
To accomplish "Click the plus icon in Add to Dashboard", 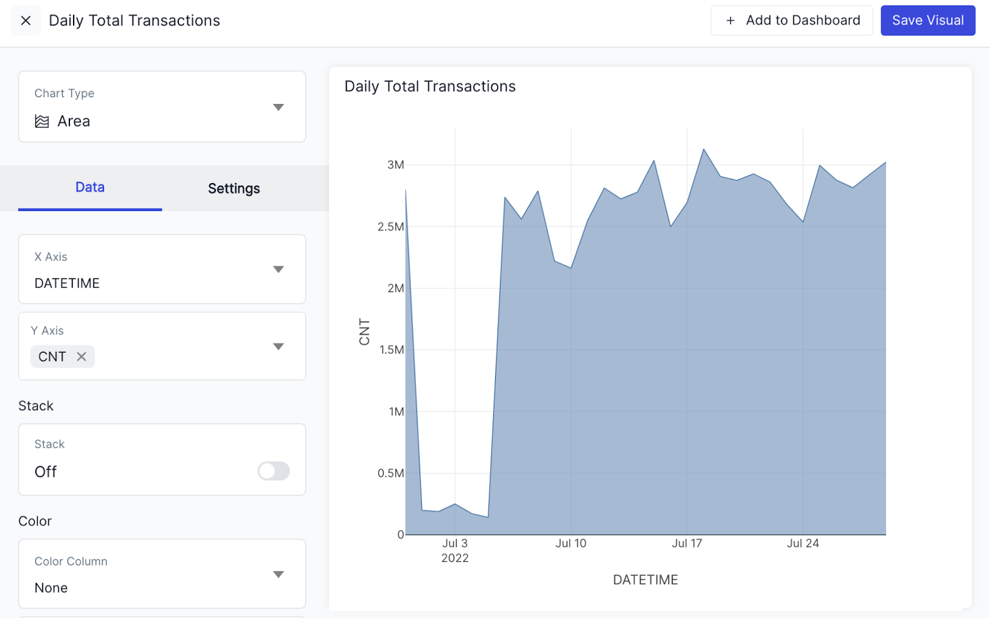I will pyautogui.click(x=730, y=20).
